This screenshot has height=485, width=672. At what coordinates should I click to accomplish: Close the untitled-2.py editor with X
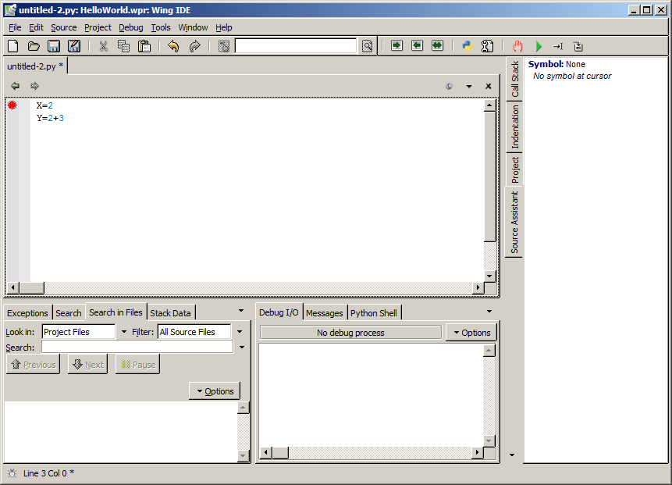489,86
